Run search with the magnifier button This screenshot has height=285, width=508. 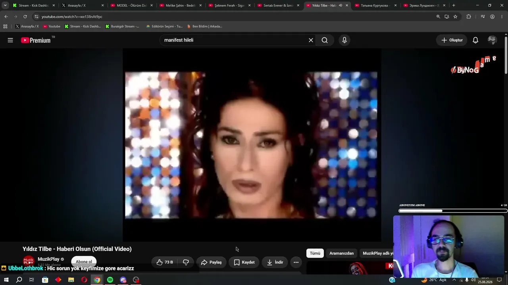click(x=325, y=40)
